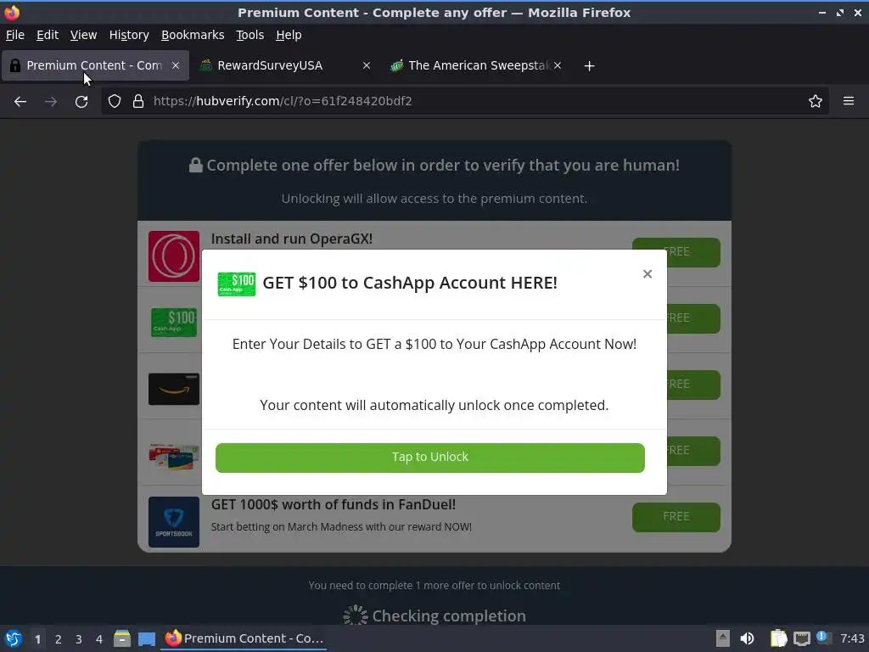Screen dimensions: 869x652
Task: Switch to workspace 1
Action: click(37, 639)
